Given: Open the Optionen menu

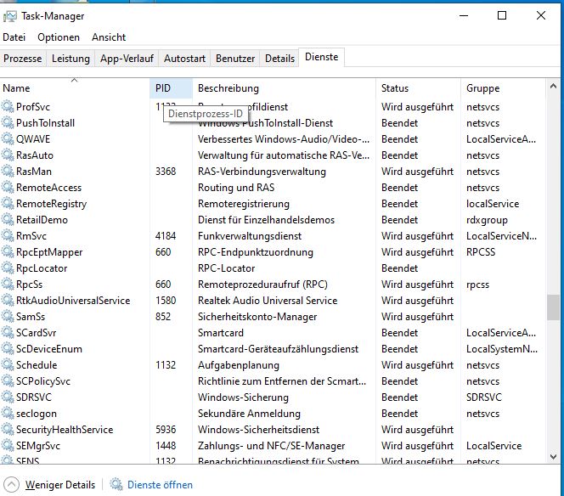Looking at the screenshot, I should tap(59, 37).
